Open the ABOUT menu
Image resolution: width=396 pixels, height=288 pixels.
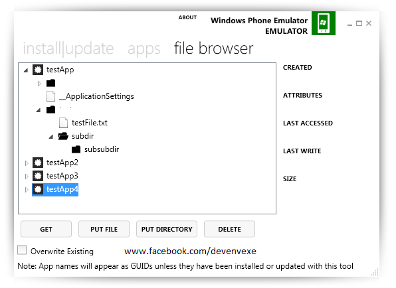click(x=187, y=17)
